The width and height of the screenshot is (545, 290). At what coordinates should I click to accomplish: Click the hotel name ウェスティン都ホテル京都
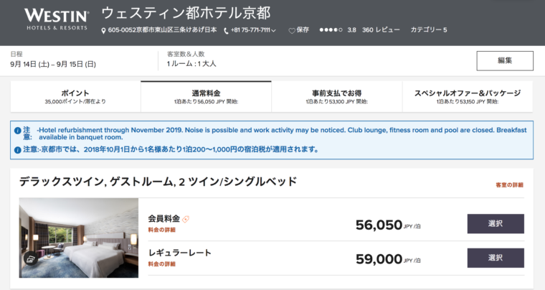186,13
